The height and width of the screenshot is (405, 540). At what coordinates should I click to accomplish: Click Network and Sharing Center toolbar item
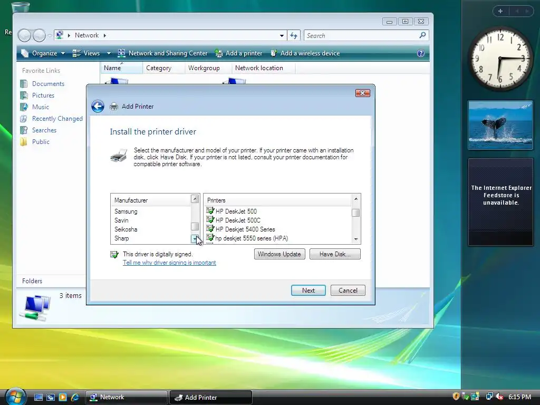[x=162, y=53]
